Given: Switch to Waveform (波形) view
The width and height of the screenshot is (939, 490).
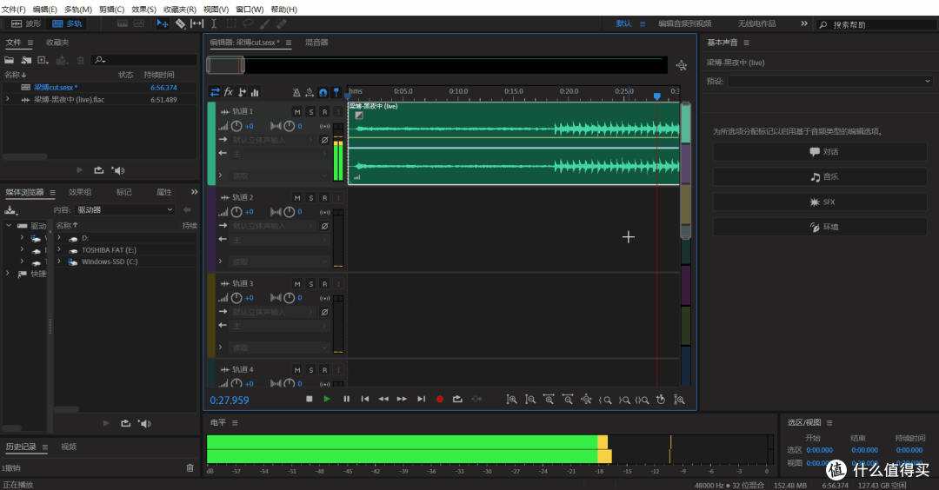Looking at the screenshot, I should point(26,24).
